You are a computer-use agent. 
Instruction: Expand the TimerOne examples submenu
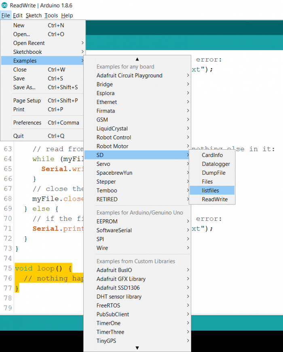[137, 323]
